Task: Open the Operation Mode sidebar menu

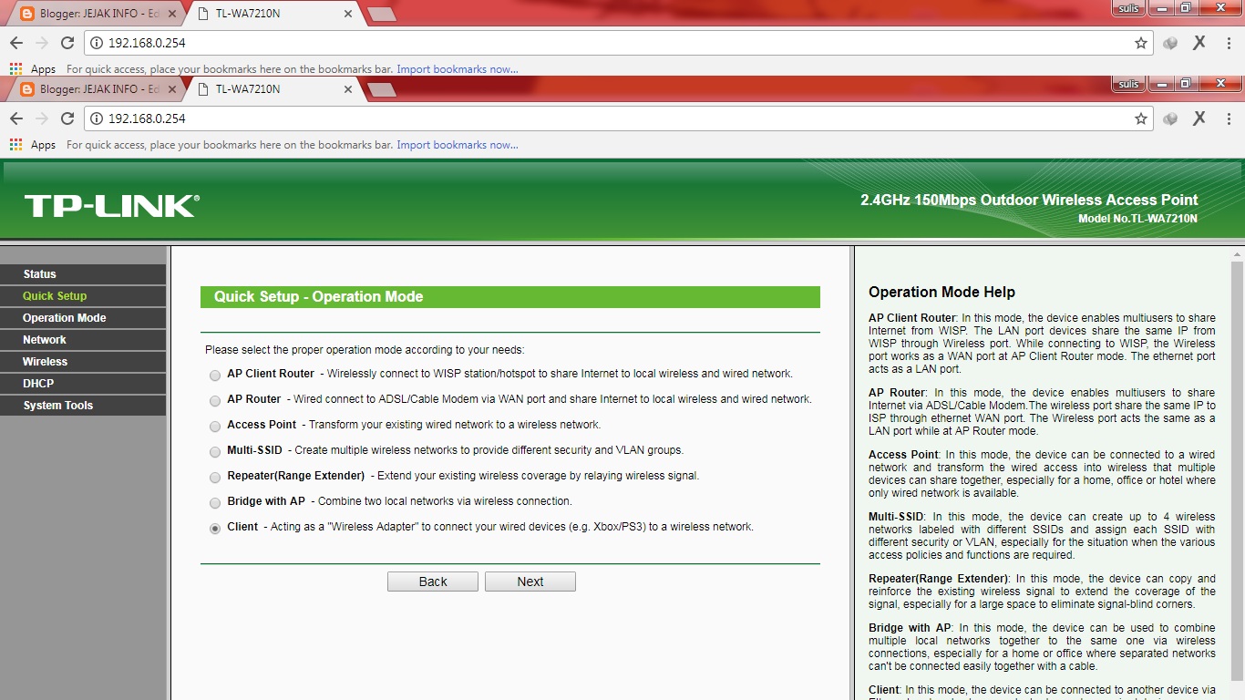Action: pyautogui.click(x=83, y=318)
